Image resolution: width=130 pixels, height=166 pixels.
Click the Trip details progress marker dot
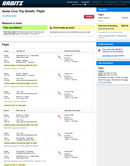tap(85, 5)
